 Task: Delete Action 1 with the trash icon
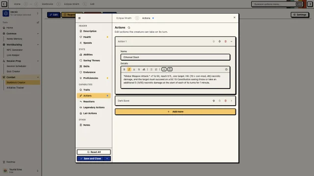pyautogui.click(x=226, y=42)
